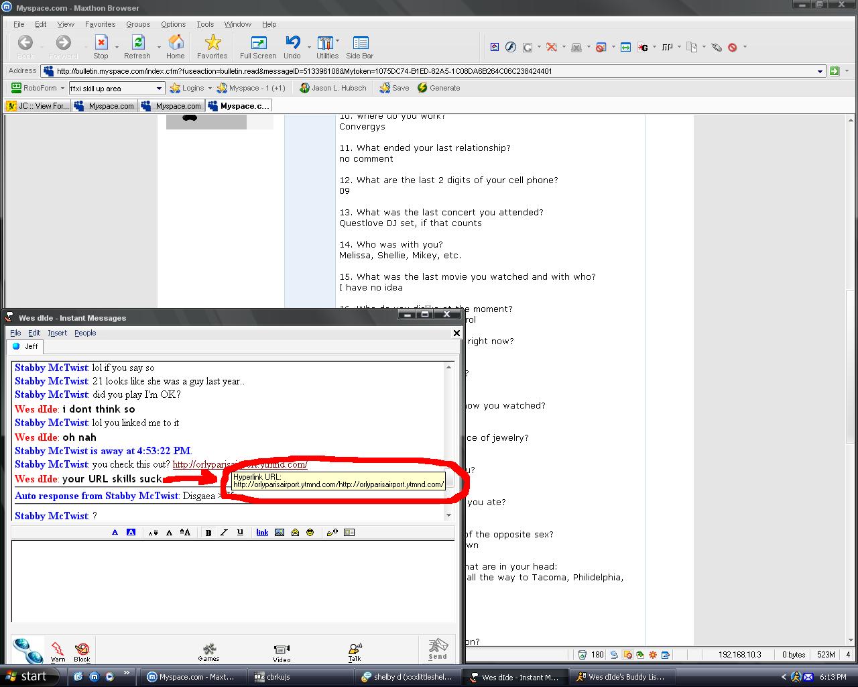Toggle underline formatting in IM

click(240, 533)
